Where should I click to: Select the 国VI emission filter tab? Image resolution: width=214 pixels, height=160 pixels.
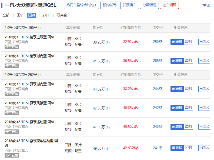pos(31,15)
